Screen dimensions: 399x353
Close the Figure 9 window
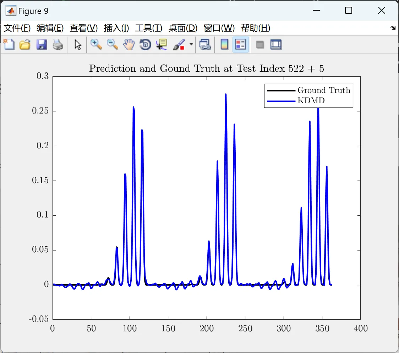point(382,10)
